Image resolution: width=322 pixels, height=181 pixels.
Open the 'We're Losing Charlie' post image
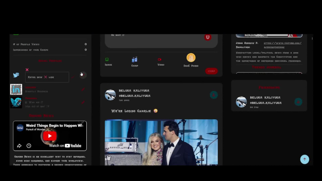click(x=161, y=142)
